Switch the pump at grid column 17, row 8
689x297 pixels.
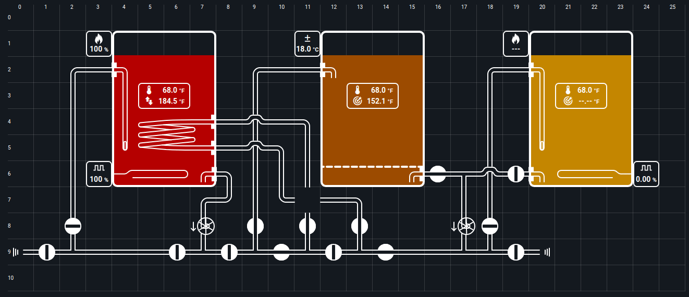point(467,226)
